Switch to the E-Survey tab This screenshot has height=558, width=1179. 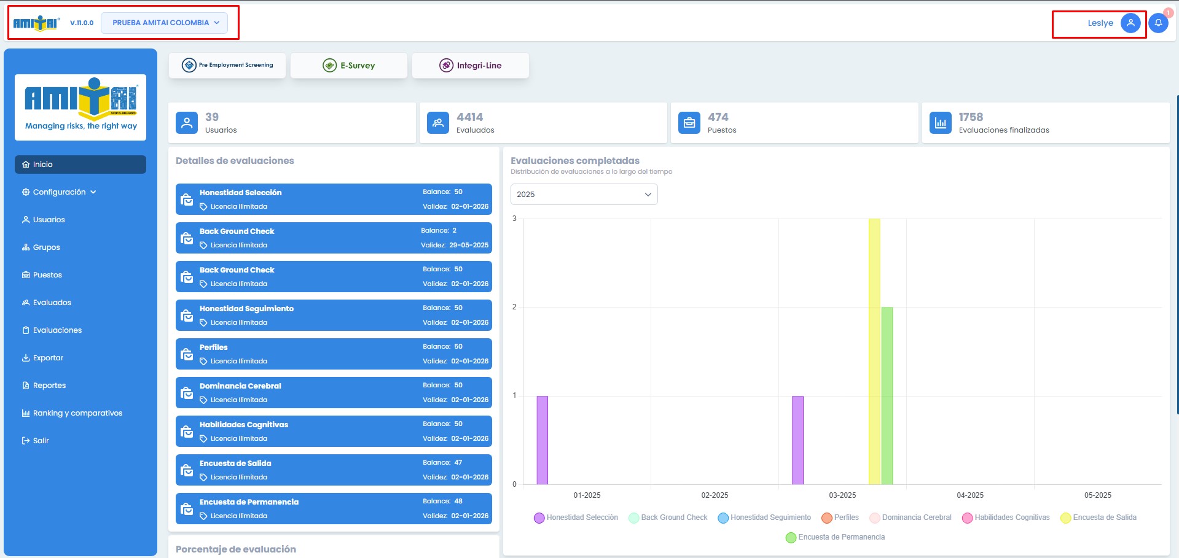point(349,66)
